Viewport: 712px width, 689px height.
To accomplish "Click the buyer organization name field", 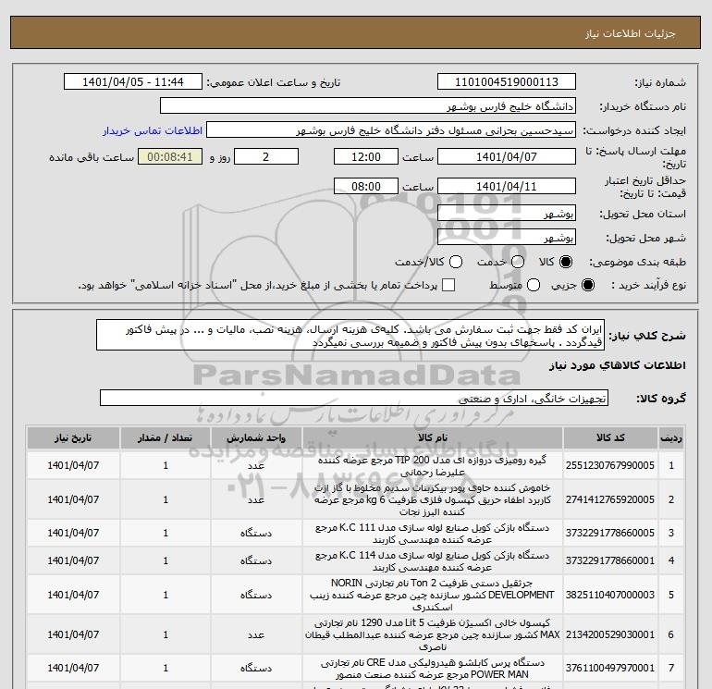I will pyautogui.click(x=368, y=106).
